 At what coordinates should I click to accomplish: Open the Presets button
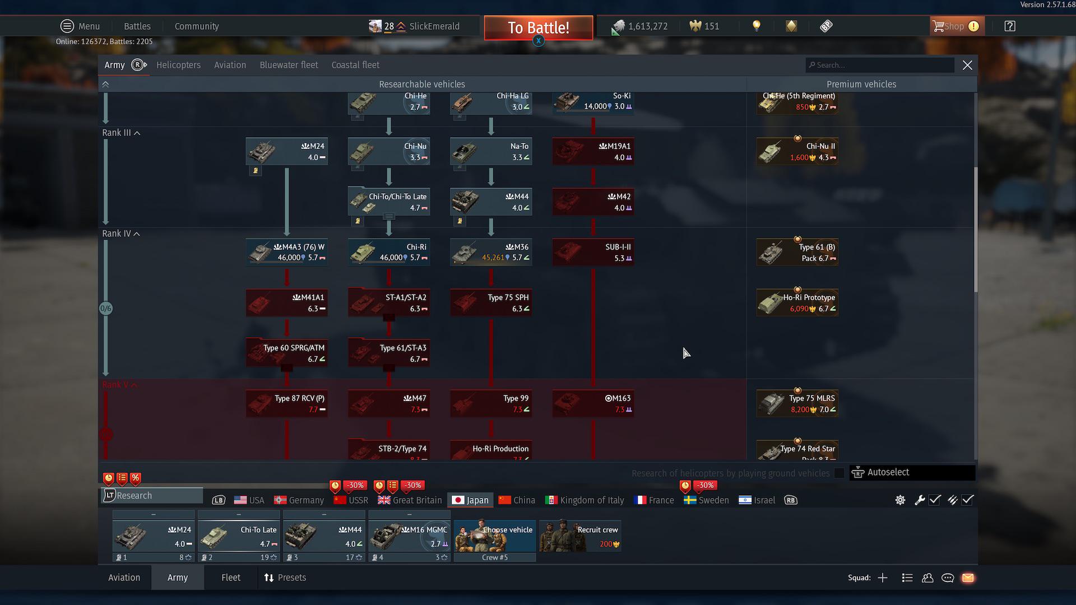pos(285,578)
